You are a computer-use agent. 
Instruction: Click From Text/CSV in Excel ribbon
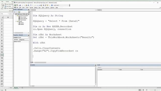pyautogui.click(x=9, y=4)
